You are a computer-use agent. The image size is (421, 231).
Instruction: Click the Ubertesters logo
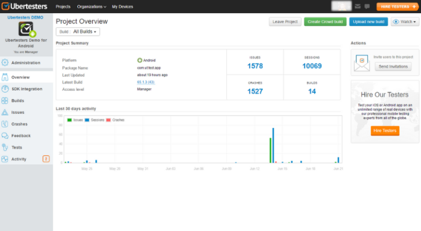[x=25, y=7]
